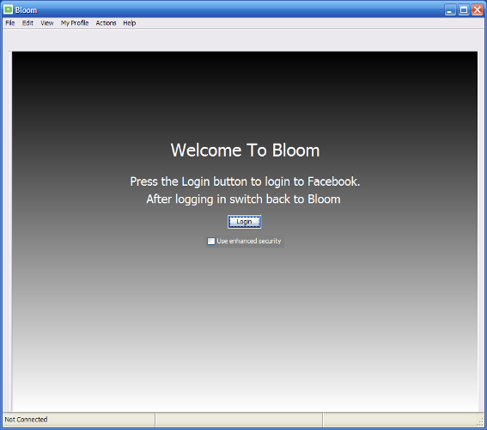Minimize the Bloom window
The width and height of the screenshot is (487, 430).
click(x=450, y=10)
